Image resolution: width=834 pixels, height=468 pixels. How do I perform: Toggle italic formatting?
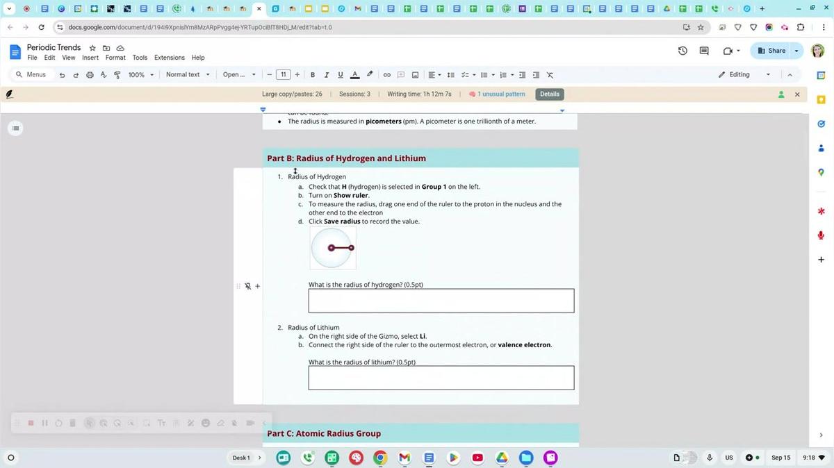(x=327, y=75)
